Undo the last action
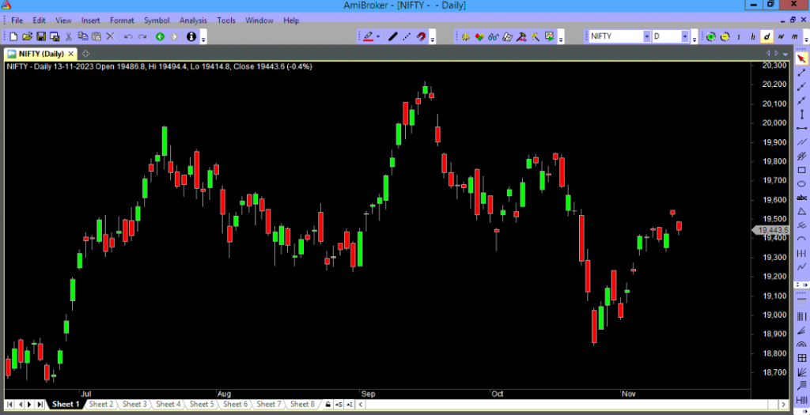810x415 pixels. pyautogui.click(x=129, y=36)
